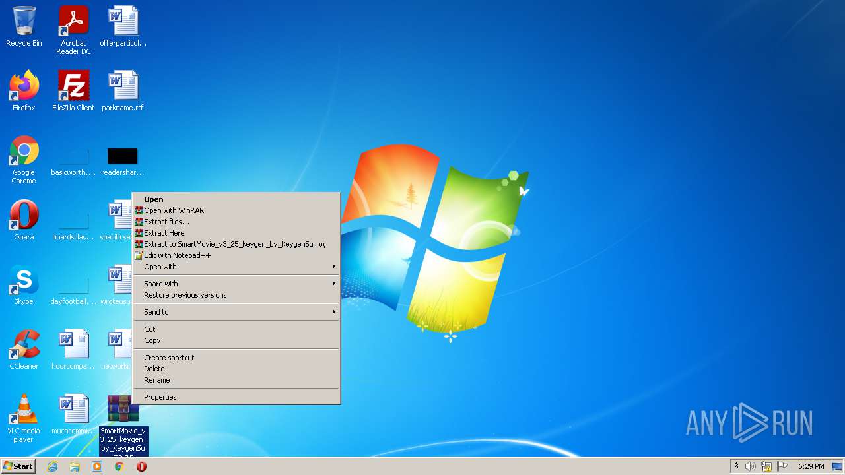
Task: Select boardsclas desktop file
Action: 73,228
